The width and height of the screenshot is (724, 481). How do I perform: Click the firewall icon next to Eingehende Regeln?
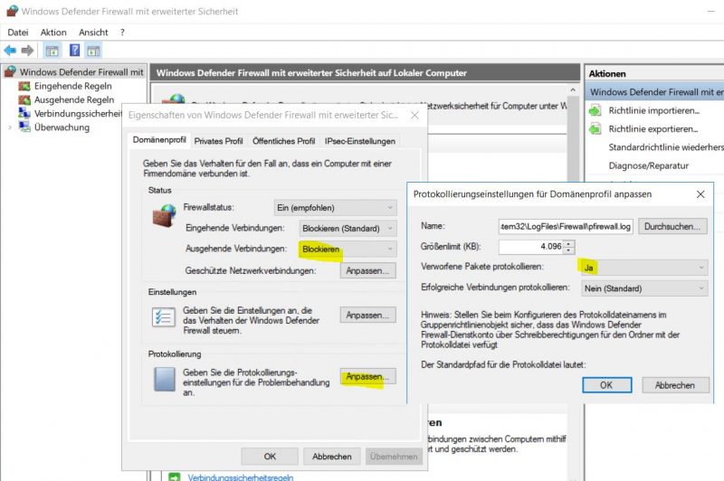coord(24,86)
